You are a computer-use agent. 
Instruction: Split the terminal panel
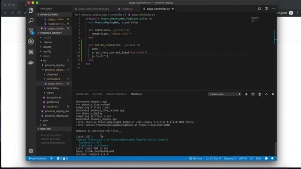point(253,94)
